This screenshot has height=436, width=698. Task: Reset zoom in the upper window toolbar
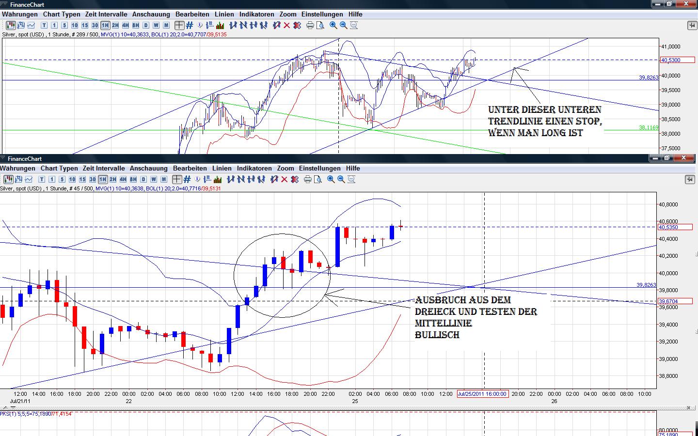pyautogui.click(x=354, y=25)
